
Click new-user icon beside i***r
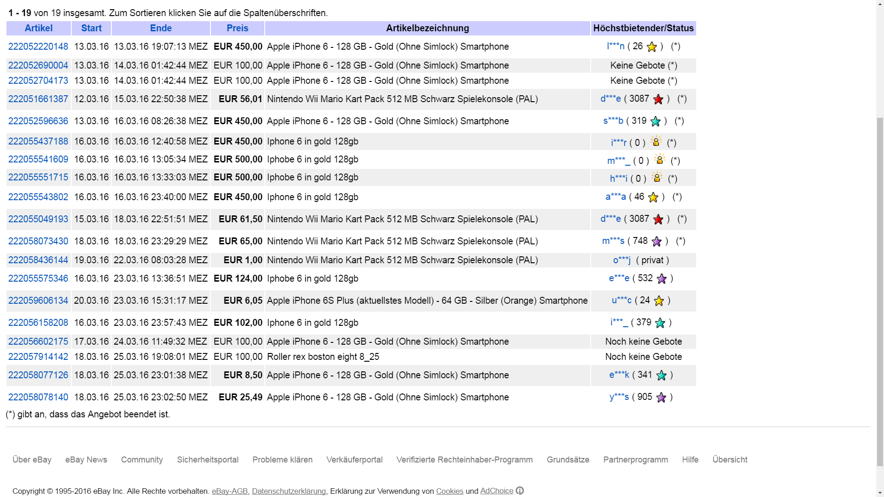coord(656,141)
